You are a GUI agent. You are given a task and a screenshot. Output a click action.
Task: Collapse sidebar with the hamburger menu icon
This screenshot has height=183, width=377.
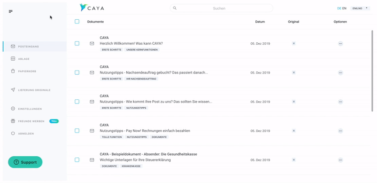[10, 11]
